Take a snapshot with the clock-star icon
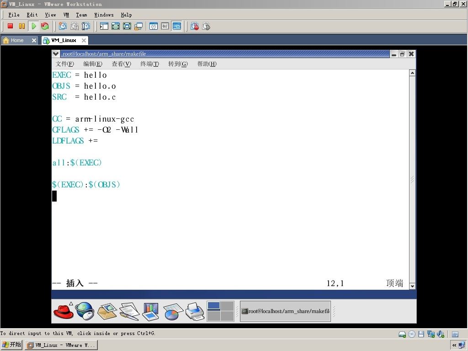Viewport: 468px width, 351px height. pos(63,26)
